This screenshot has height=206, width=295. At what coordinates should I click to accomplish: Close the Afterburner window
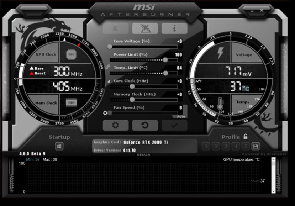[x=262, y=10]
